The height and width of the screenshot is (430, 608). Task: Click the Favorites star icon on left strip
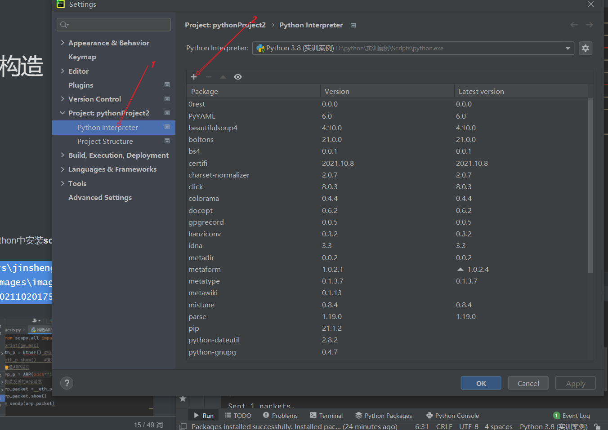click(x=183, y=399)
